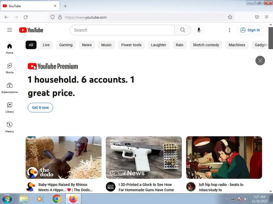Click the Firefox taskbar icon
Image resolution: width=273 pixels, height=204 pixels.
pyautogui.click(x=73, y=199)
